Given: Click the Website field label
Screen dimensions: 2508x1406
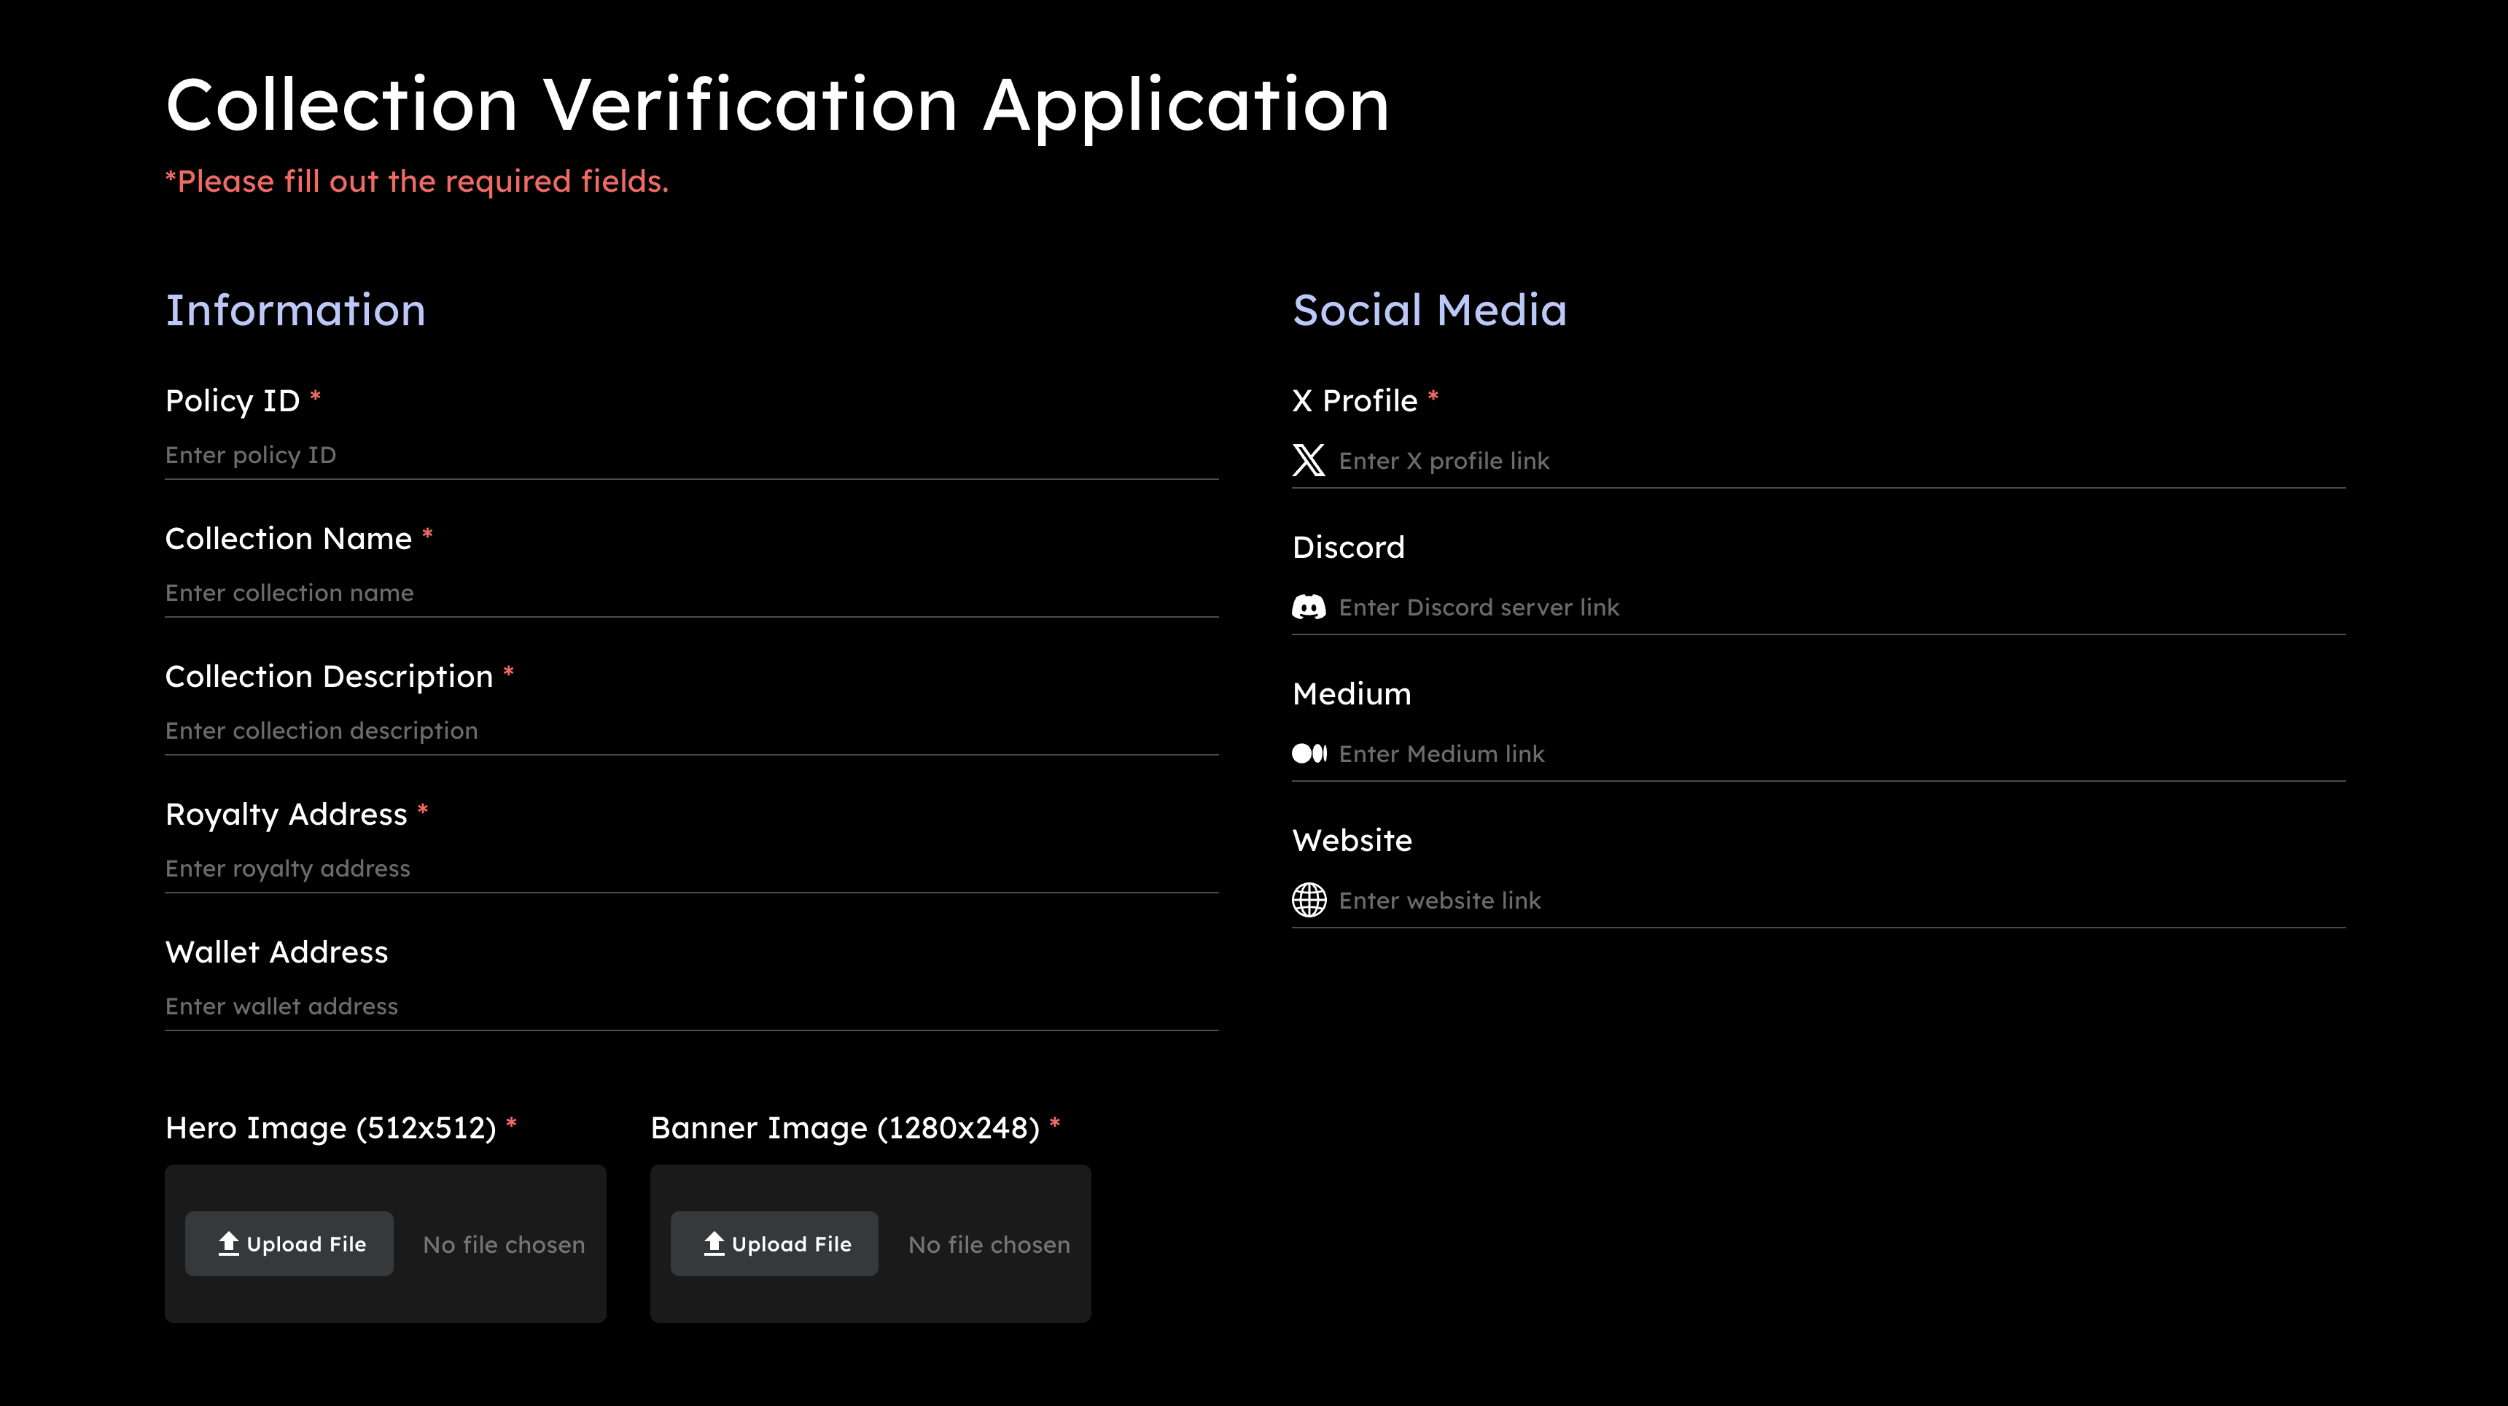Looking at the screenshot, I should (1352, 840).
